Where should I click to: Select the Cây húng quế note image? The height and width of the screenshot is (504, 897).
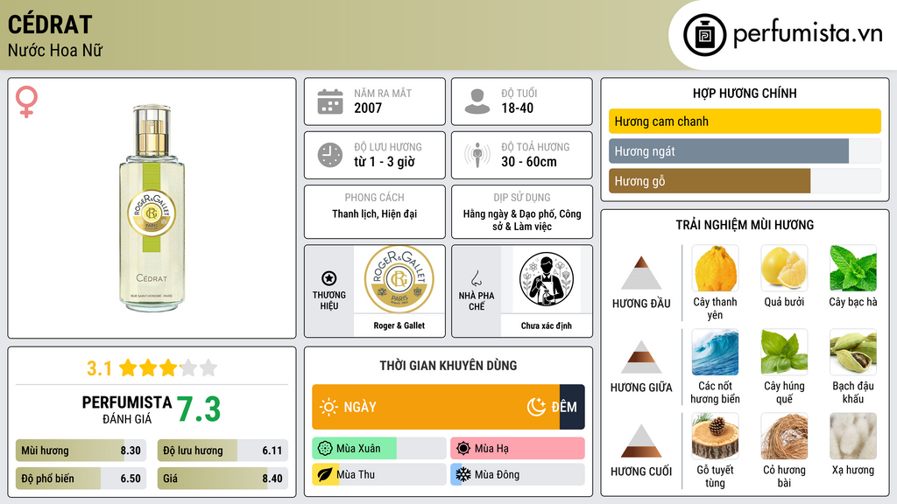[x=784, y=353]
